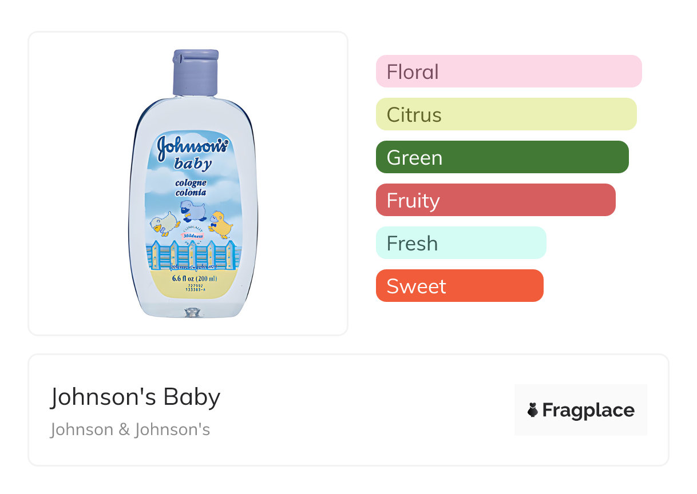Open the Johnson's Baby fragrance title
Screen dimensions: 697x494
[x=135, y=397]
